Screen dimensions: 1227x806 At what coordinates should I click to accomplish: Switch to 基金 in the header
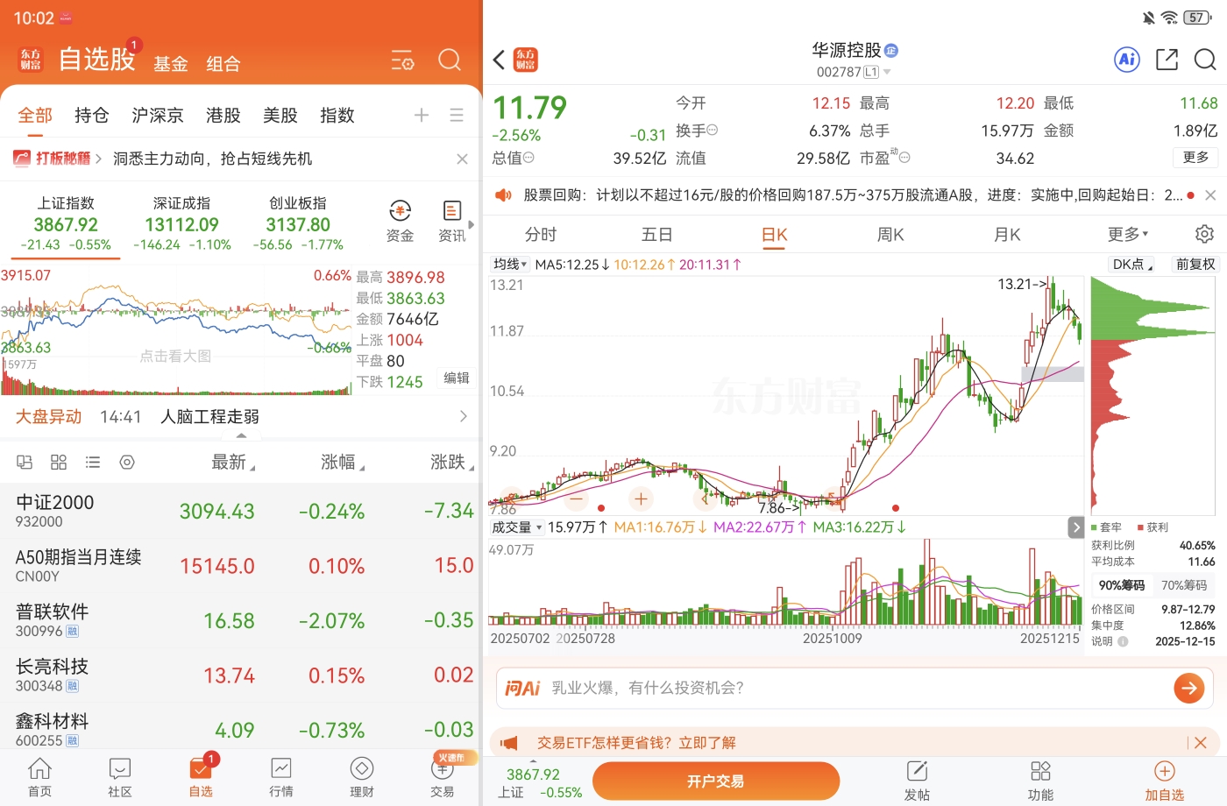(171, 64)
